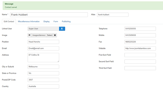Click the 'Contact saved.' message text
This screenshot has width=163, height=95.
tap(11, 7)
